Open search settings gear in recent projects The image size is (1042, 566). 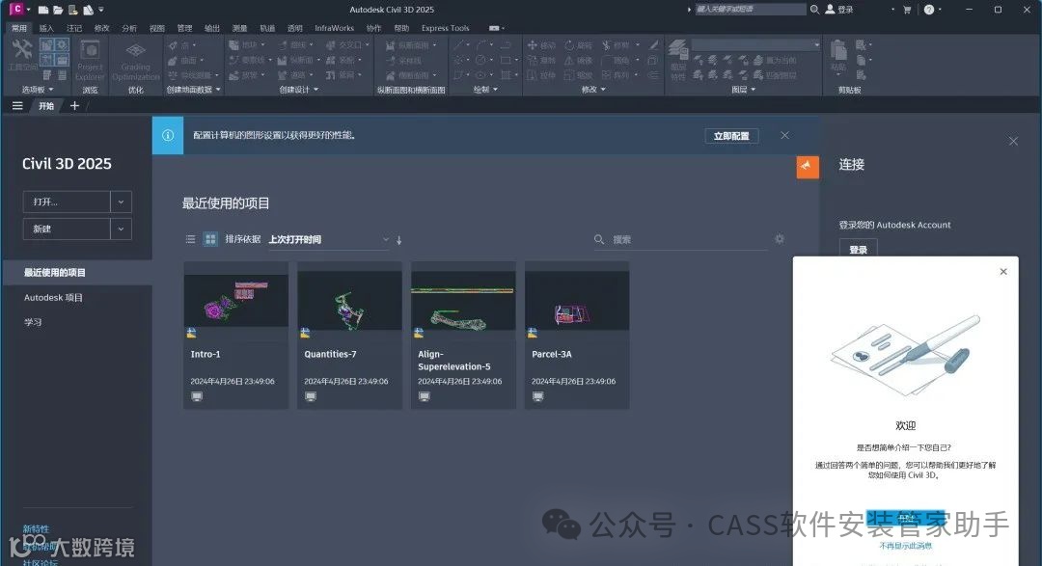(780, 239)
